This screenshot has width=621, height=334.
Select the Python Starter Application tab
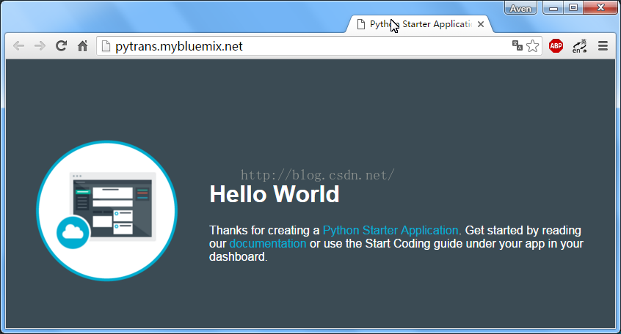pyautogui.click(x=419, y=24)
